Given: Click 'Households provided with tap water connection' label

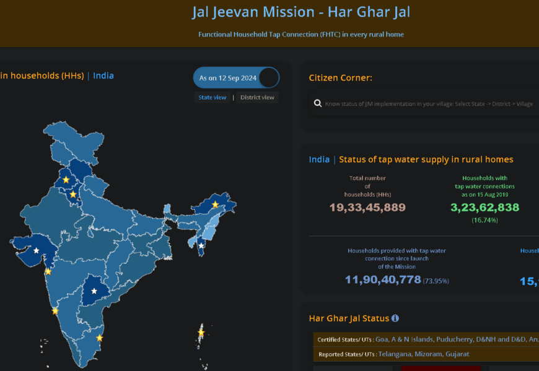Looking at the screenshot, I should click(x=397, y=259).
